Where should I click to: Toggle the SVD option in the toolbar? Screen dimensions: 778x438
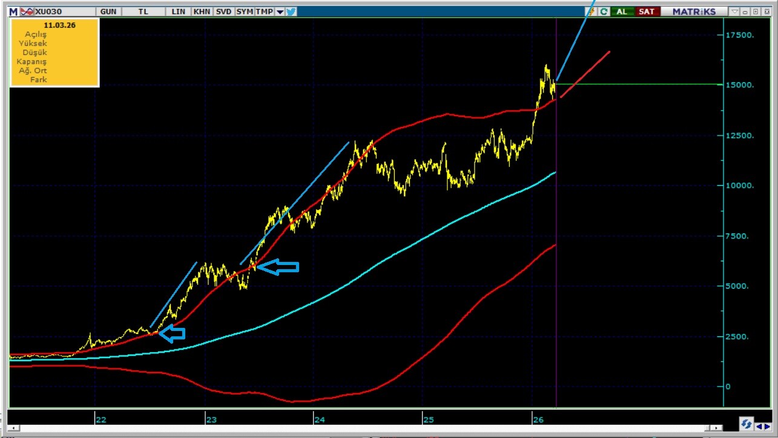point(223,11)
